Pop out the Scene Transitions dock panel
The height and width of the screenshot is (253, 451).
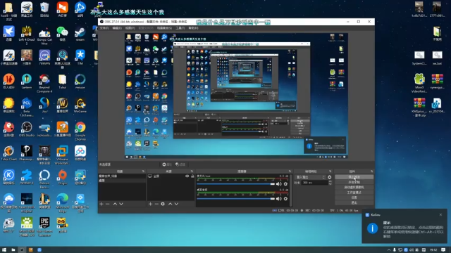330,171
